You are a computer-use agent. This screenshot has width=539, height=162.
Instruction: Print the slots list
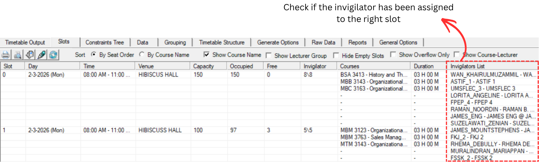click(x=6, y=55)
